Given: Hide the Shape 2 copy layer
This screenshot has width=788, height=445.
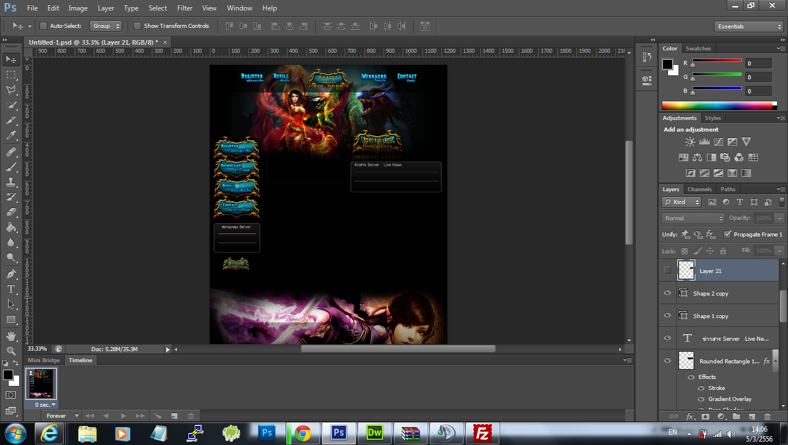Looking at the screenshot, I should 667,293.
